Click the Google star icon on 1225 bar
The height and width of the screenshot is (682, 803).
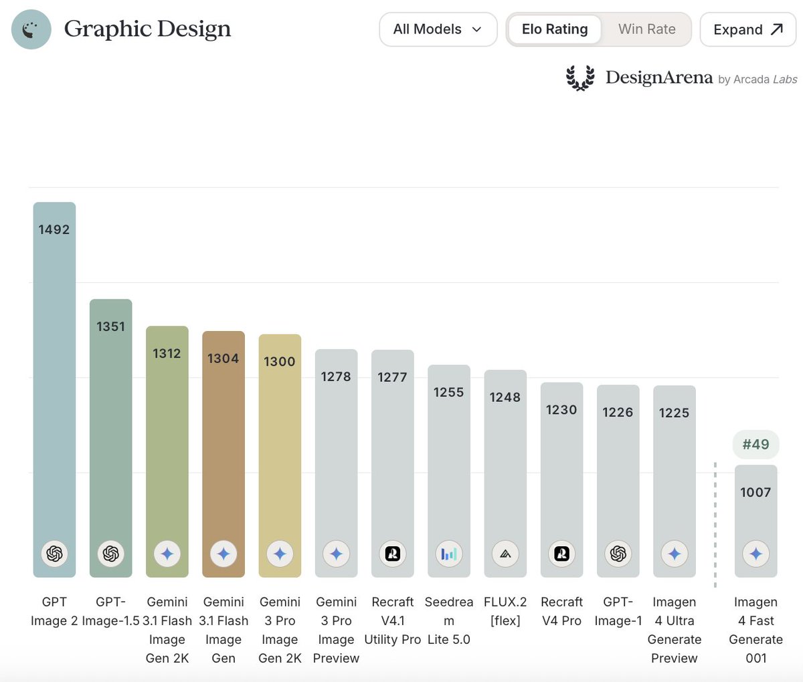pyautogui.click(x=675, y=554)
